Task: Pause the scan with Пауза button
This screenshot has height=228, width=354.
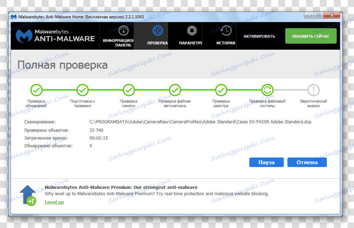Action: click(x=266, y=162)
